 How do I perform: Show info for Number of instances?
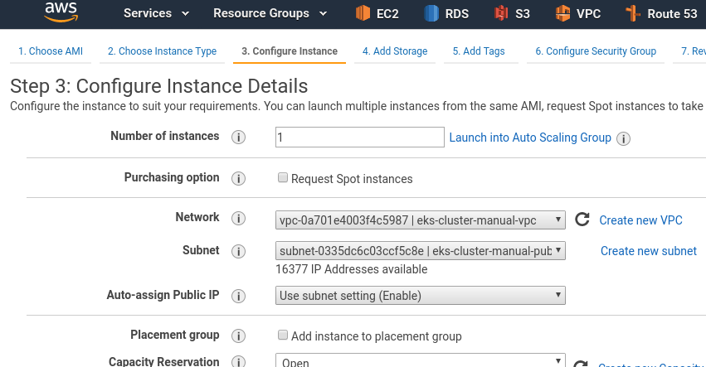click(238, 137)
